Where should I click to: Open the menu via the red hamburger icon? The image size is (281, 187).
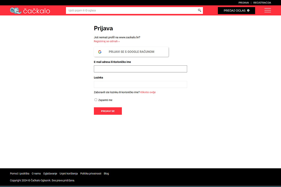(x=268, y=10)
